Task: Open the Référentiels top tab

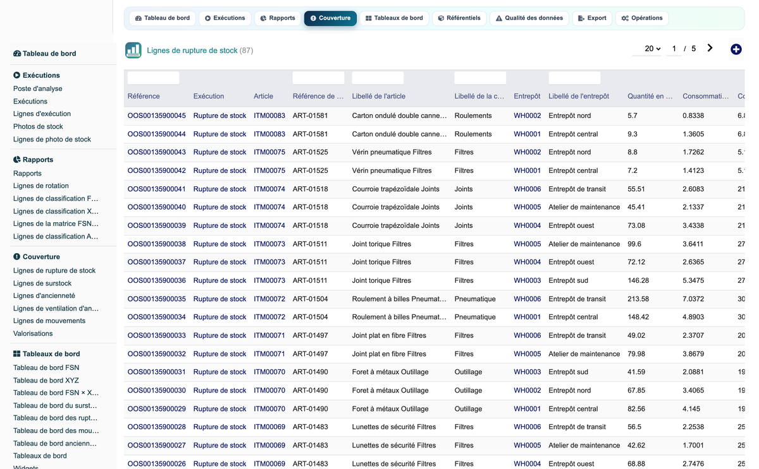Action: coord(459,18)
